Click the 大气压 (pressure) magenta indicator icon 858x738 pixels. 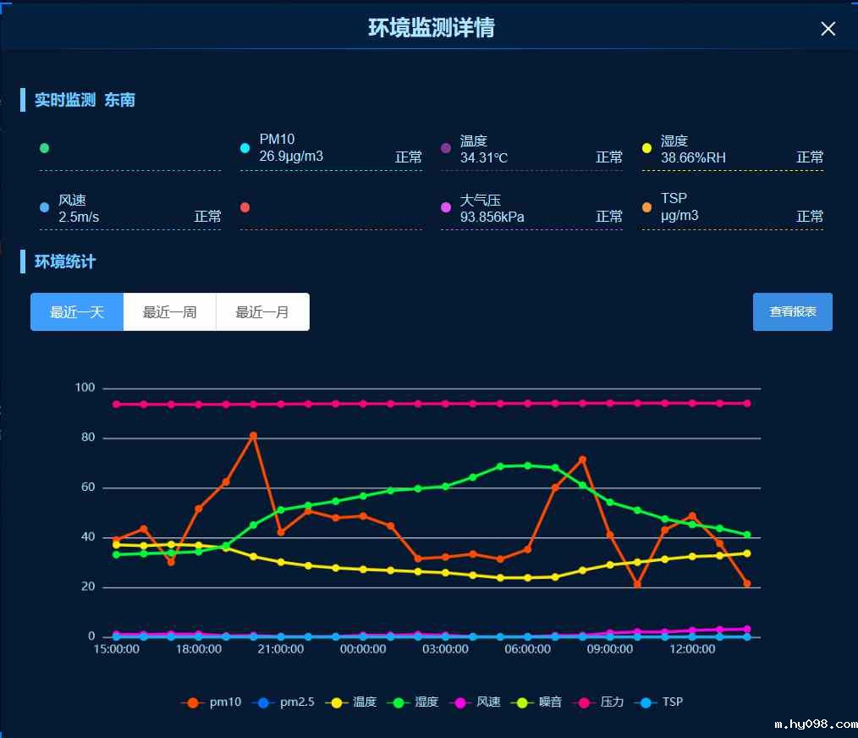coord(444,207)
